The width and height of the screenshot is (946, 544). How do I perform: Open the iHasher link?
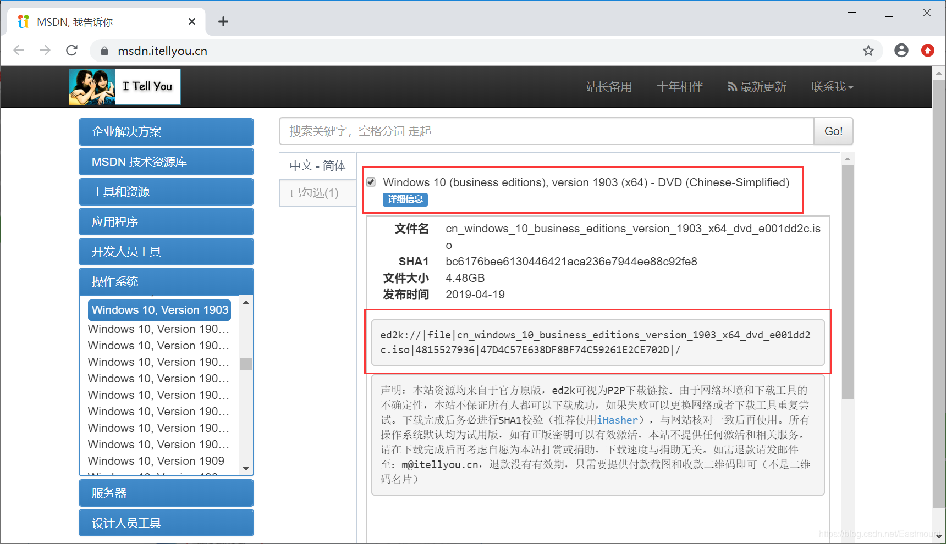tap(618, 420)
